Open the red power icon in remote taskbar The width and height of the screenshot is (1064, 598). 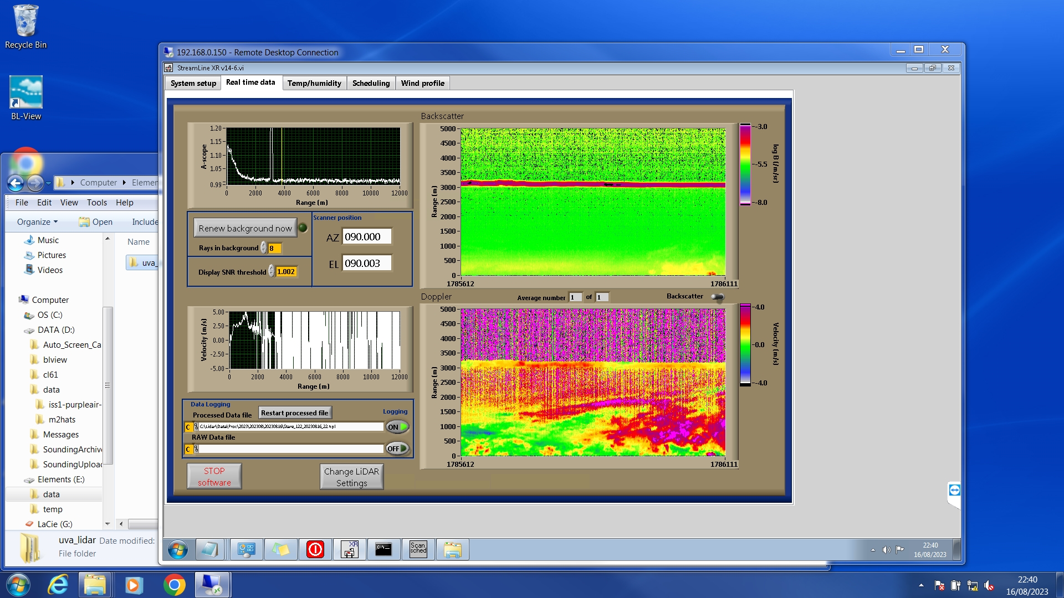[315, 549]
